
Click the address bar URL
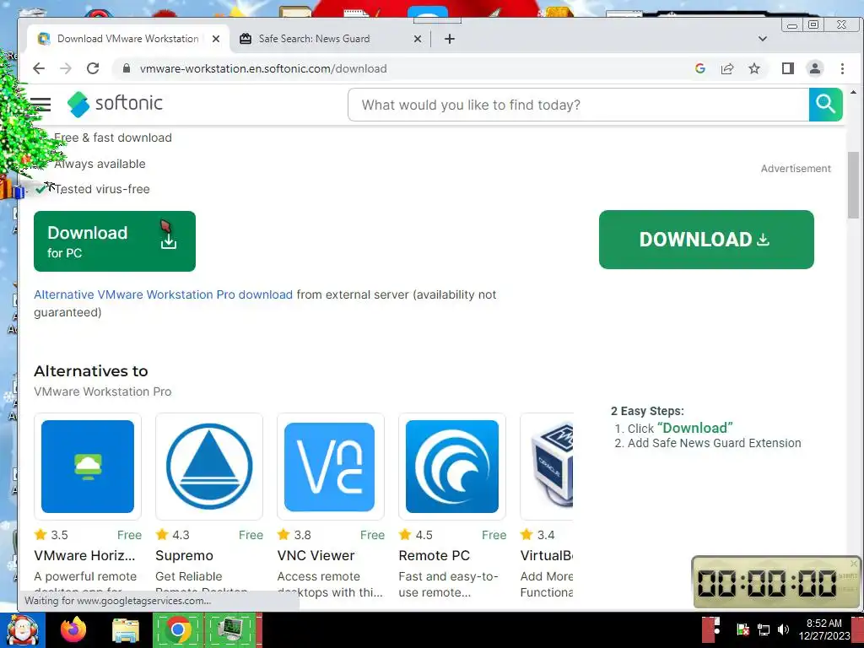click(263, 68)
